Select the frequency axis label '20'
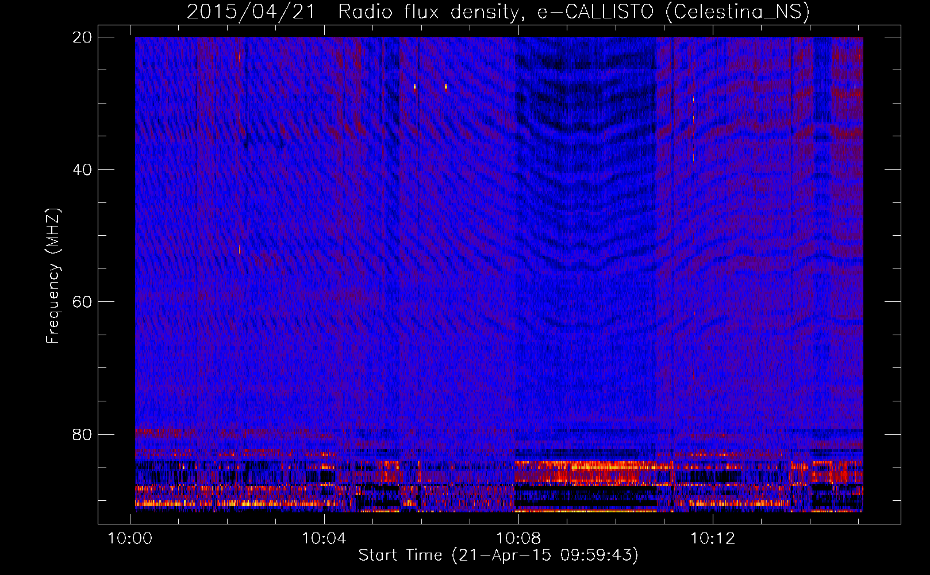This screenshot has width=930, height=575. (x=82, y=37)
